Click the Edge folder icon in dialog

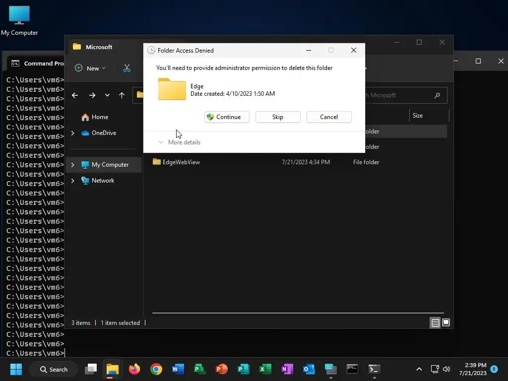click(x=172, y=89)
